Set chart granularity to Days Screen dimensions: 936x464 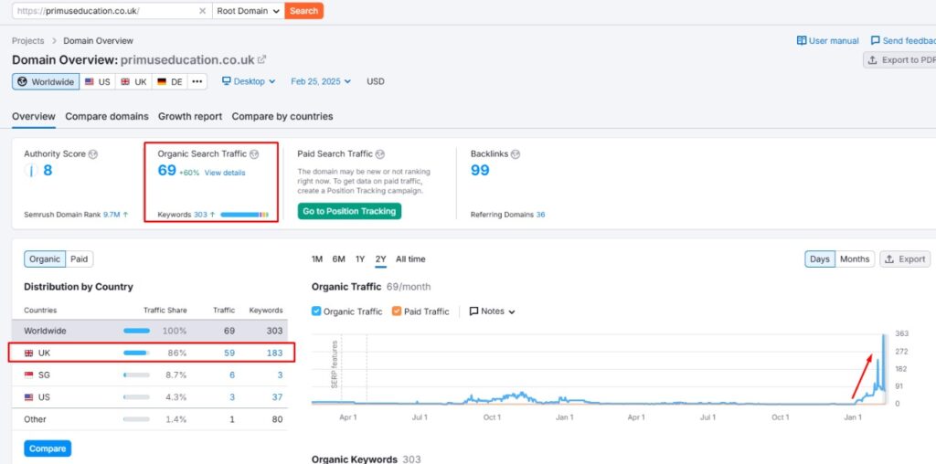(x=820, y=258)
